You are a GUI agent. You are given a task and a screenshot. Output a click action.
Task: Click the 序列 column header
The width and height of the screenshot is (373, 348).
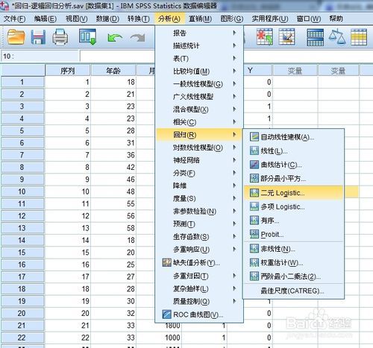pos(68,71)
